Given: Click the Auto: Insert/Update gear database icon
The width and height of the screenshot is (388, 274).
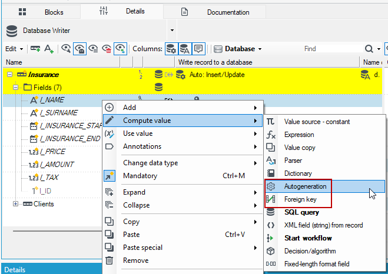Looking at the screenshot, I should tap(180, 74).
